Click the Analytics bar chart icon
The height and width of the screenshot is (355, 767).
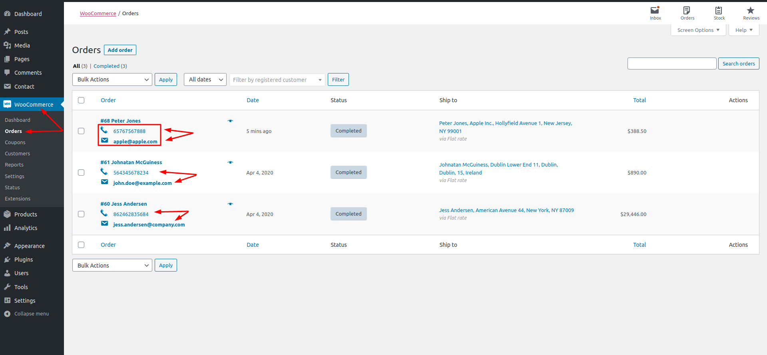(x=7, y=228)
